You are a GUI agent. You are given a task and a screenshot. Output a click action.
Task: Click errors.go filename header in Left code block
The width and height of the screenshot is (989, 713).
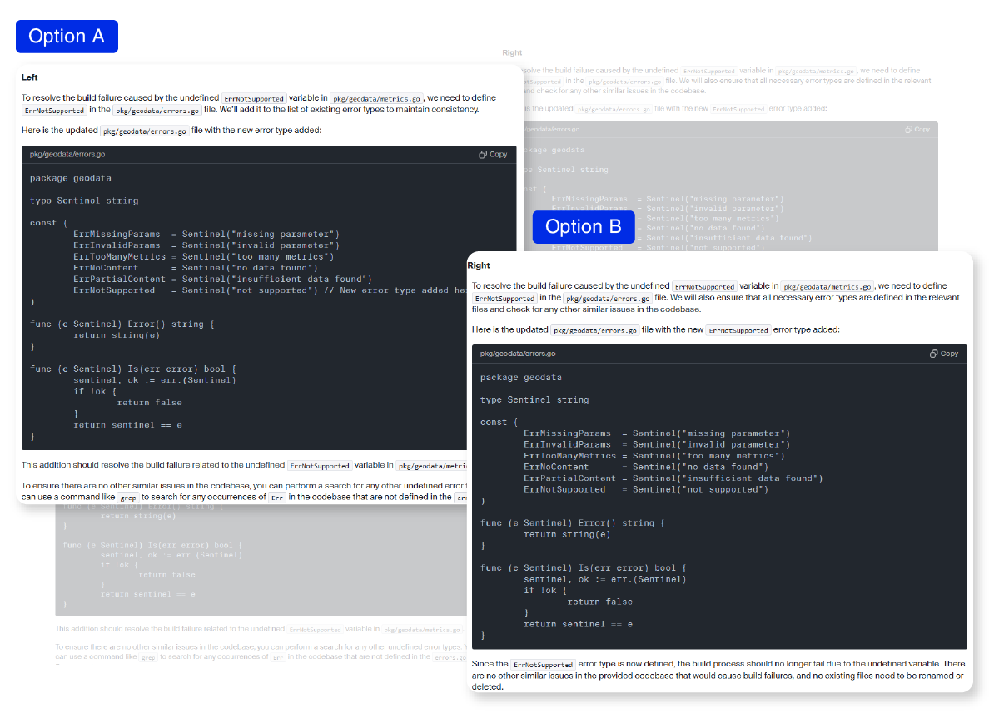coord(67,155)
